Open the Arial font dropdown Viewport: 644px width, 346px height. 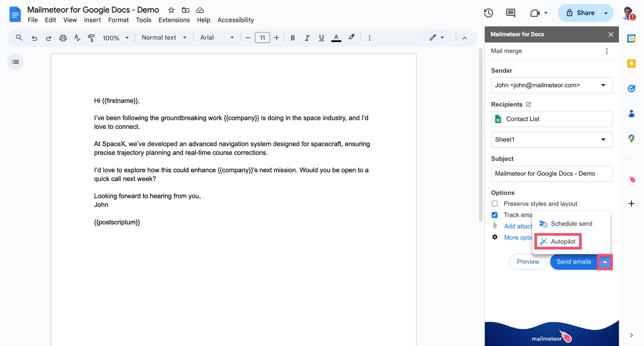[x=217, y=37]
